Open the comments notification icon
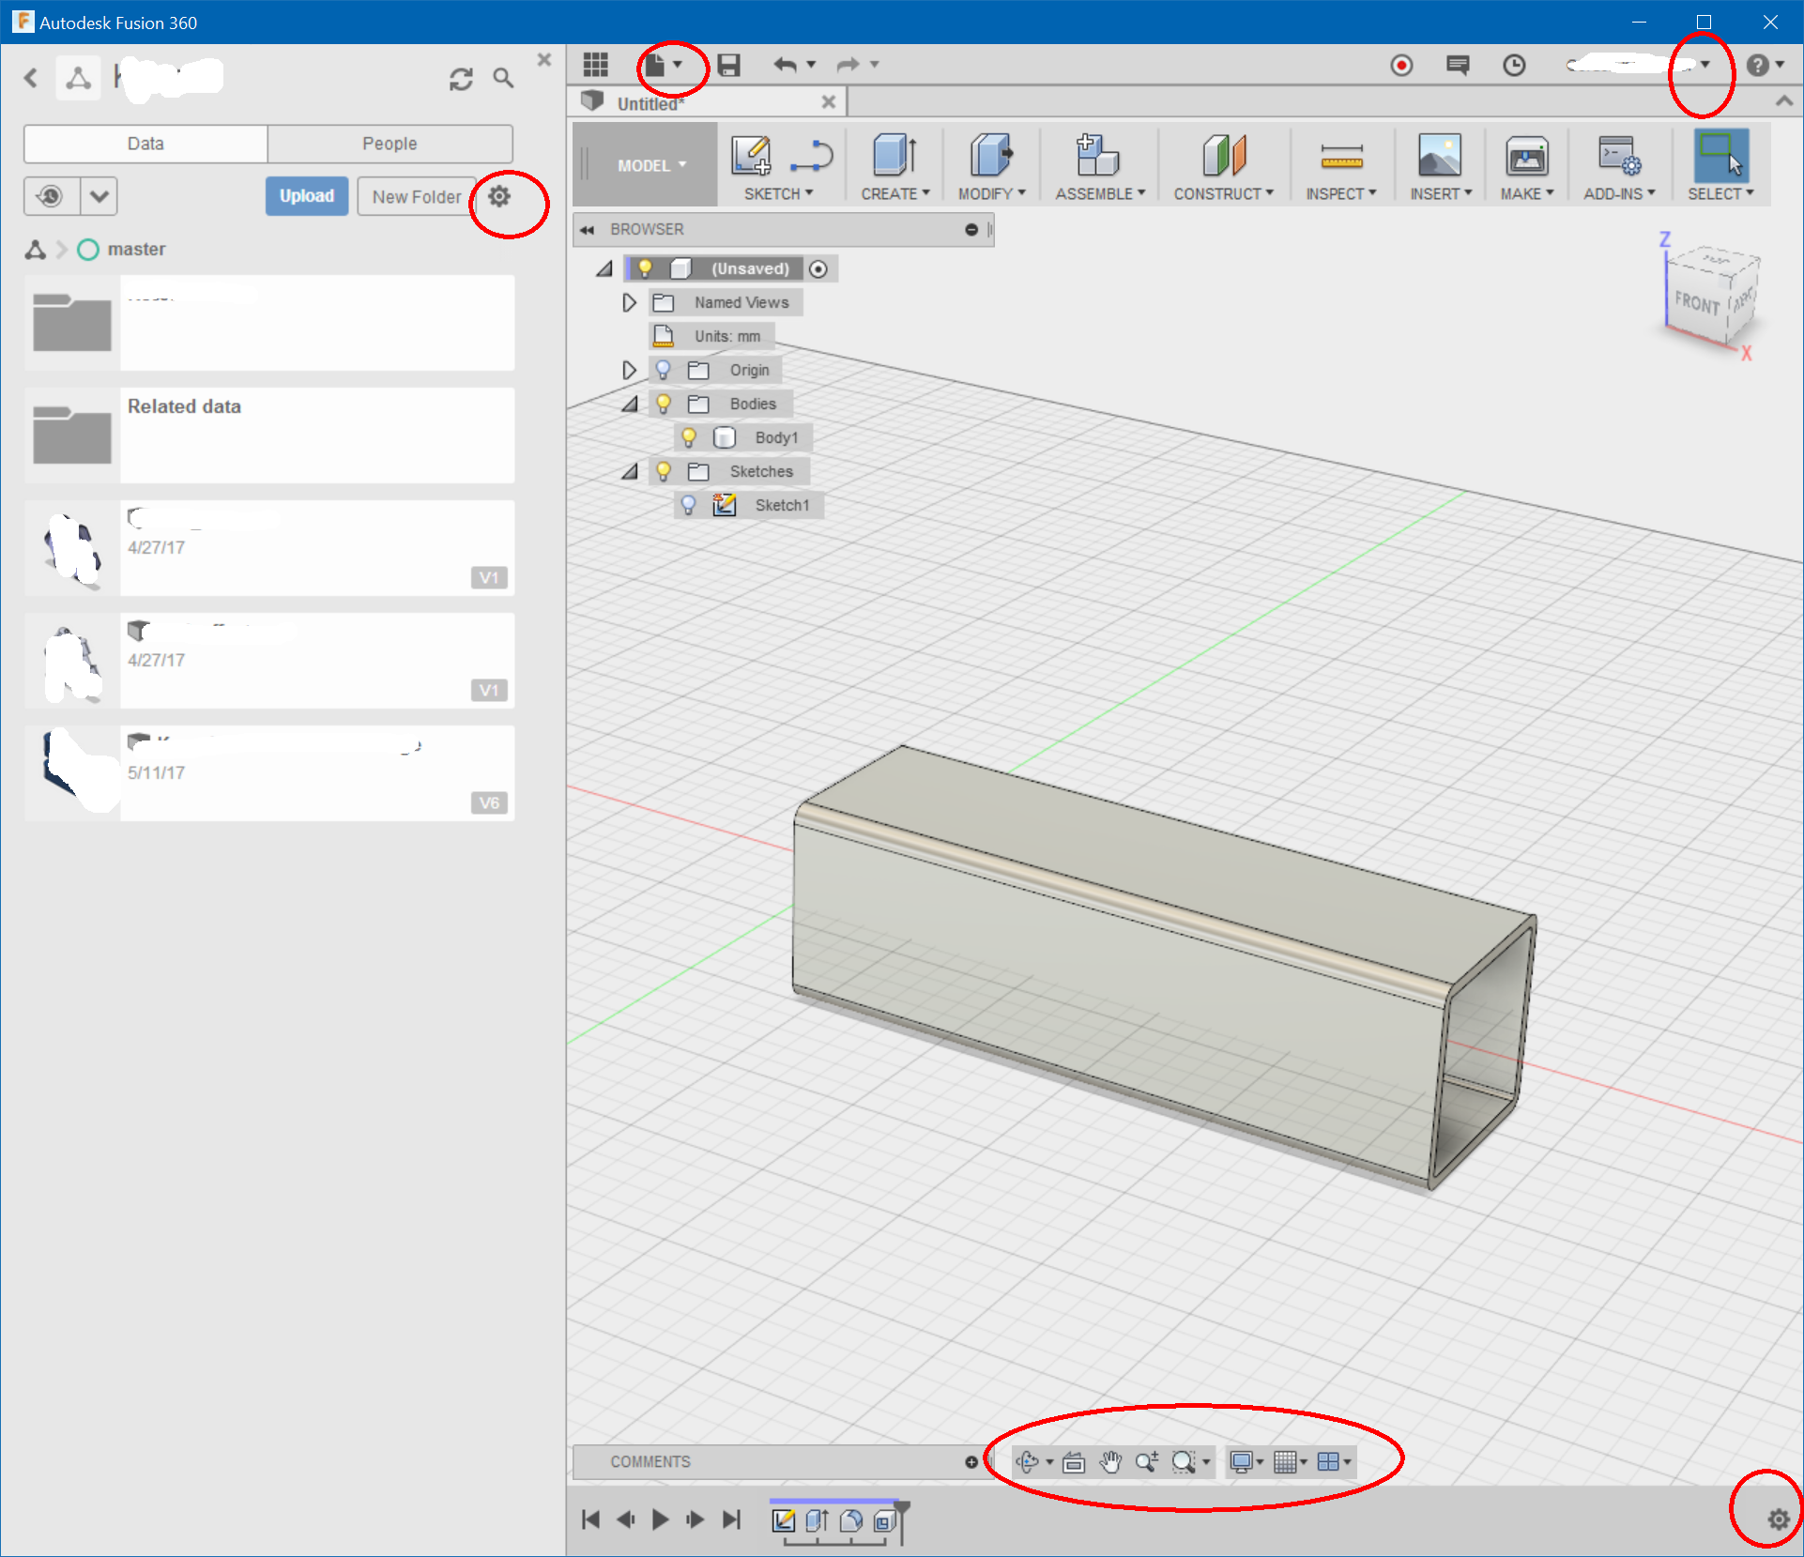 (x=1458, y=65)
